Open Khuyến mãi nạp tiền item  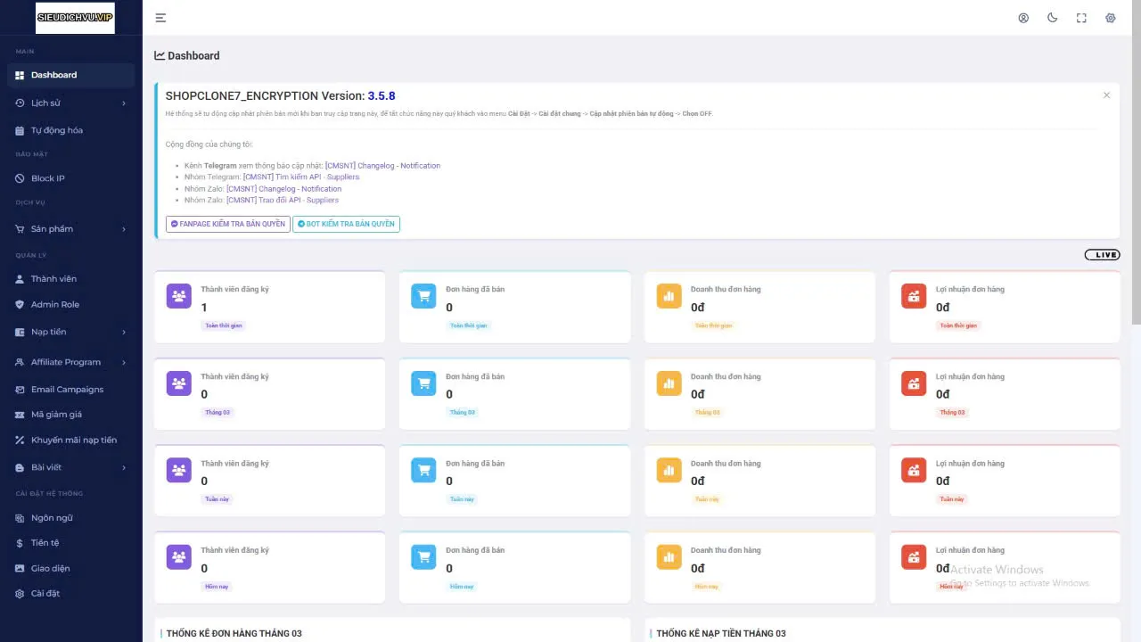click(71, 440)
